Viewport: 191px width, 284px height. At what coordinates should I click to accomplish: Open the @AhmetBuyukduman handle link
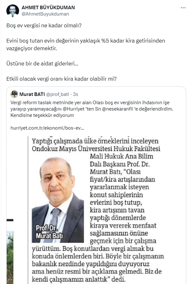point(45,14)
